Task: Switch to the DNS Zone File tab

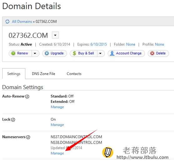Action: coord(43,74)
